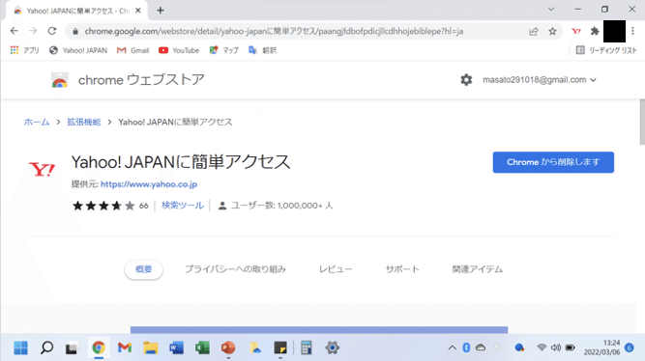Screen dimensions: 645x361
Task: Open File Explorer from the taskbar
Action: tap(150, 347)
